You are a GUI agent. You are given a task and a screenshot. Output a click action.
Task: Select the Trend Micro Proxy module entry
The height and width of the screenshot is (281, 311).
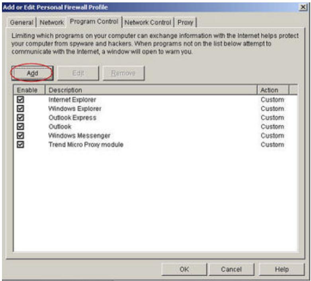[x=86, y=144]
